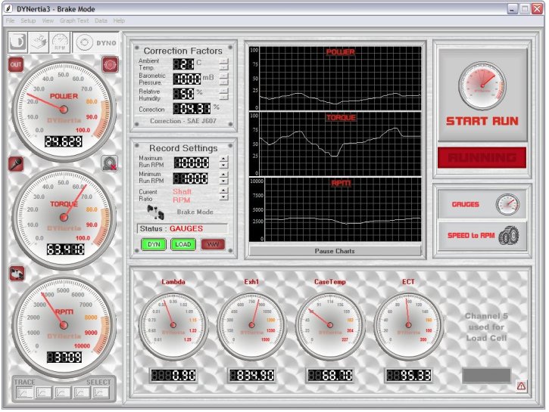Click the GAUGES text label
The image size is (549, 412).
(465, 204)
